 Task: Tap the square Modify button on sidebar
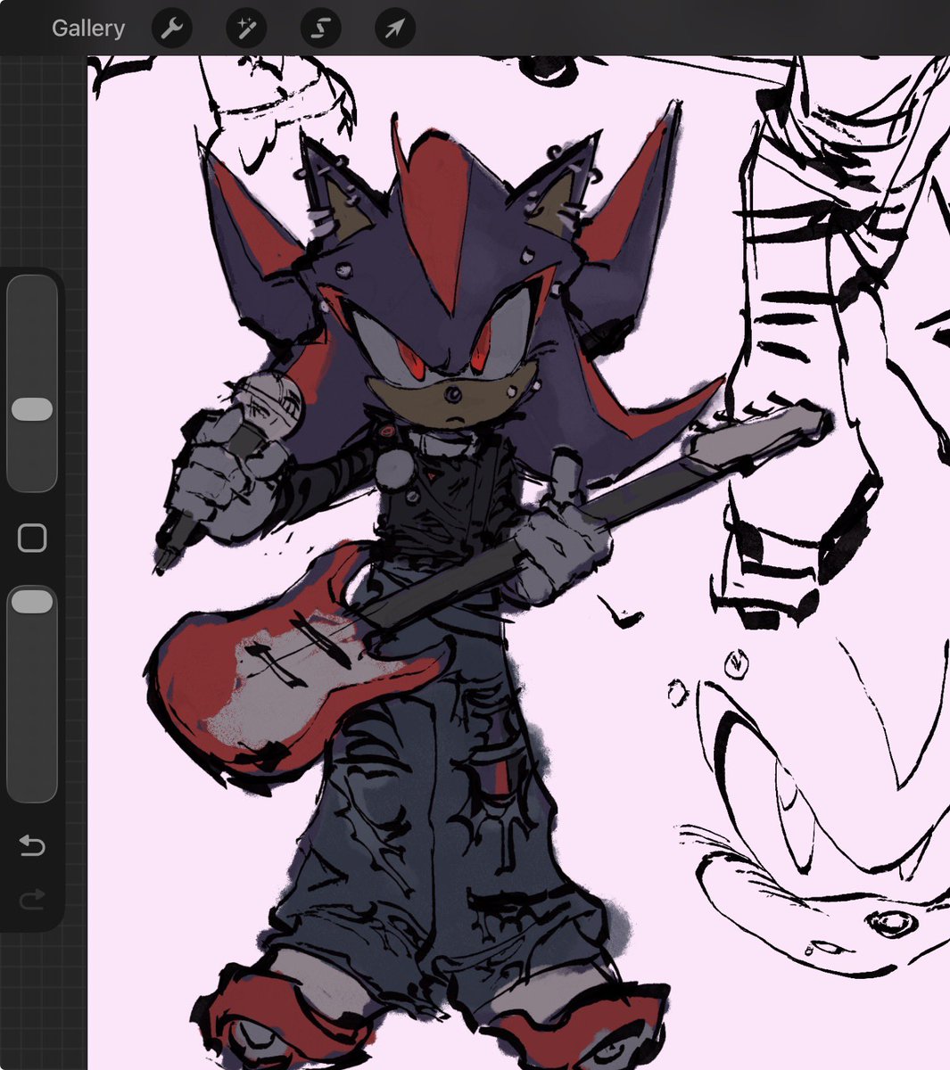(x=32, y=538)
